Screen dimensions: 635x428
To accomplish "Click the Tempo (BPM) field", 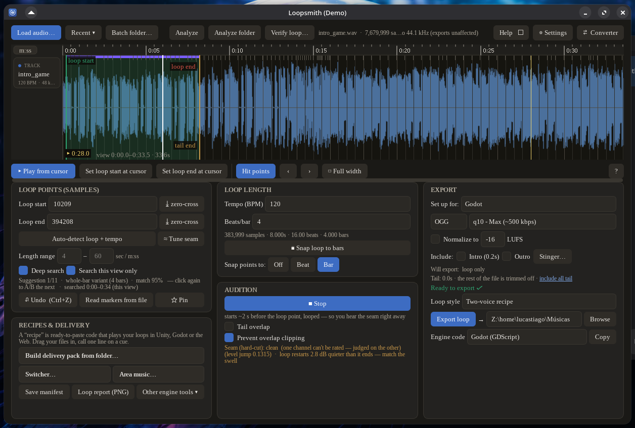I will click(x=338, y=204).
